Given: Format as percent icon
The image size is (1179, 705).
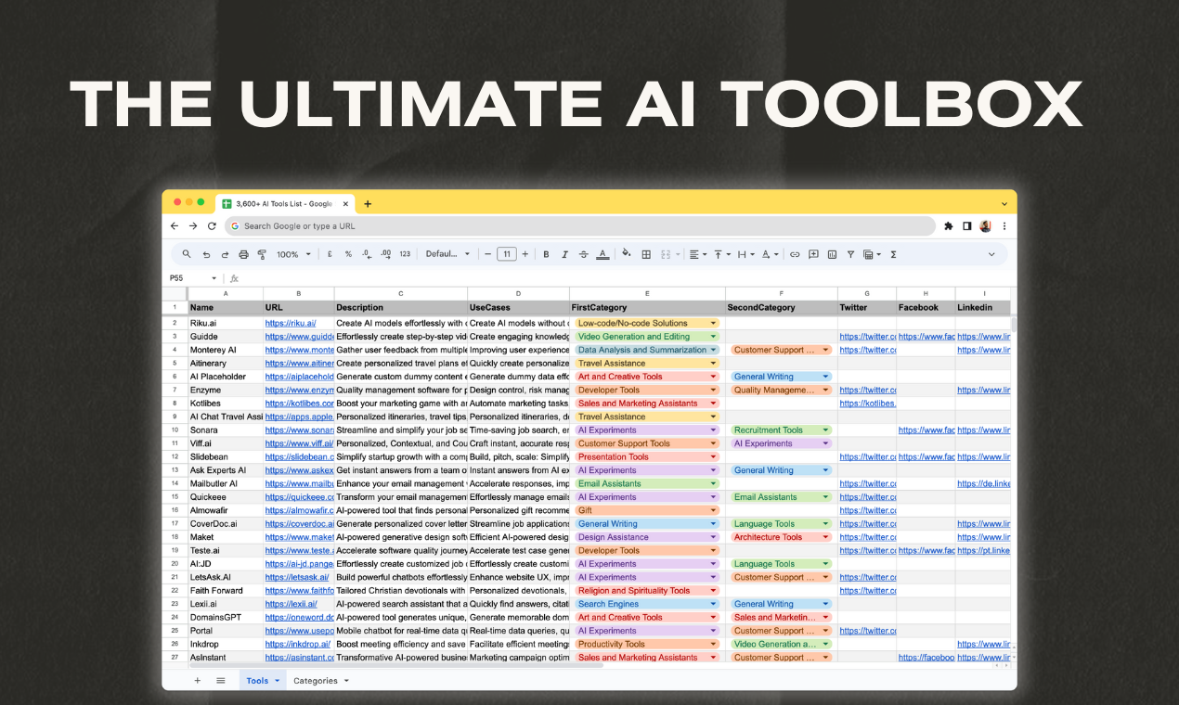Looking at the screenshot, I should click(348, 254).
